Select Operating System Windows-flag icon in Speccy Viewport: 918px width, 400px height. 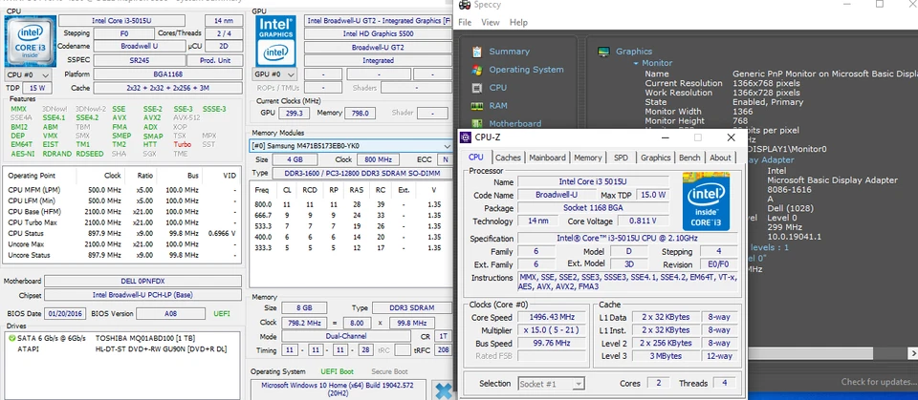478,70
